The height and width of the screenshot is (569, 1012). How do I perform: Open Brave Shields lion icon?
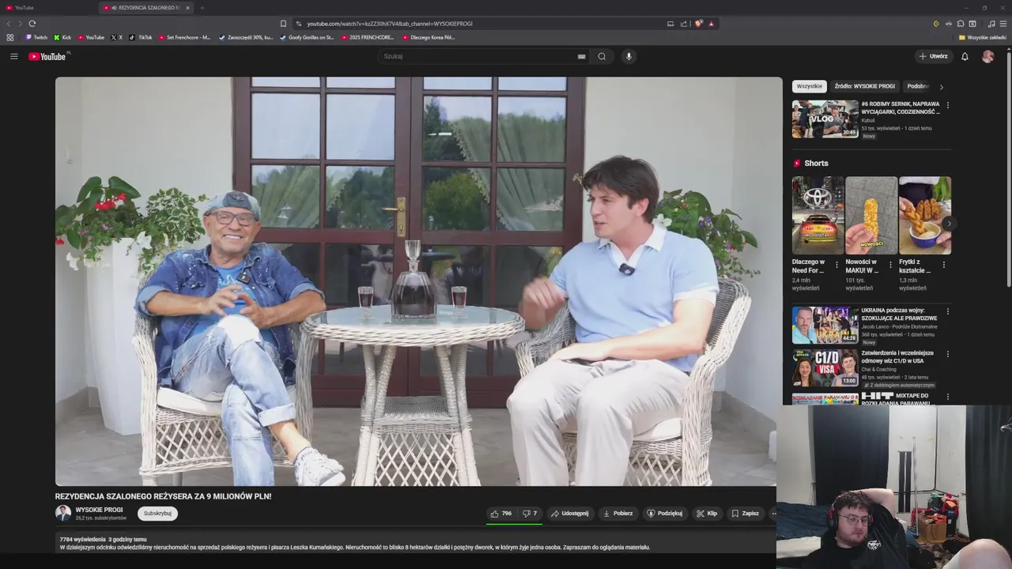click(699, 24)
